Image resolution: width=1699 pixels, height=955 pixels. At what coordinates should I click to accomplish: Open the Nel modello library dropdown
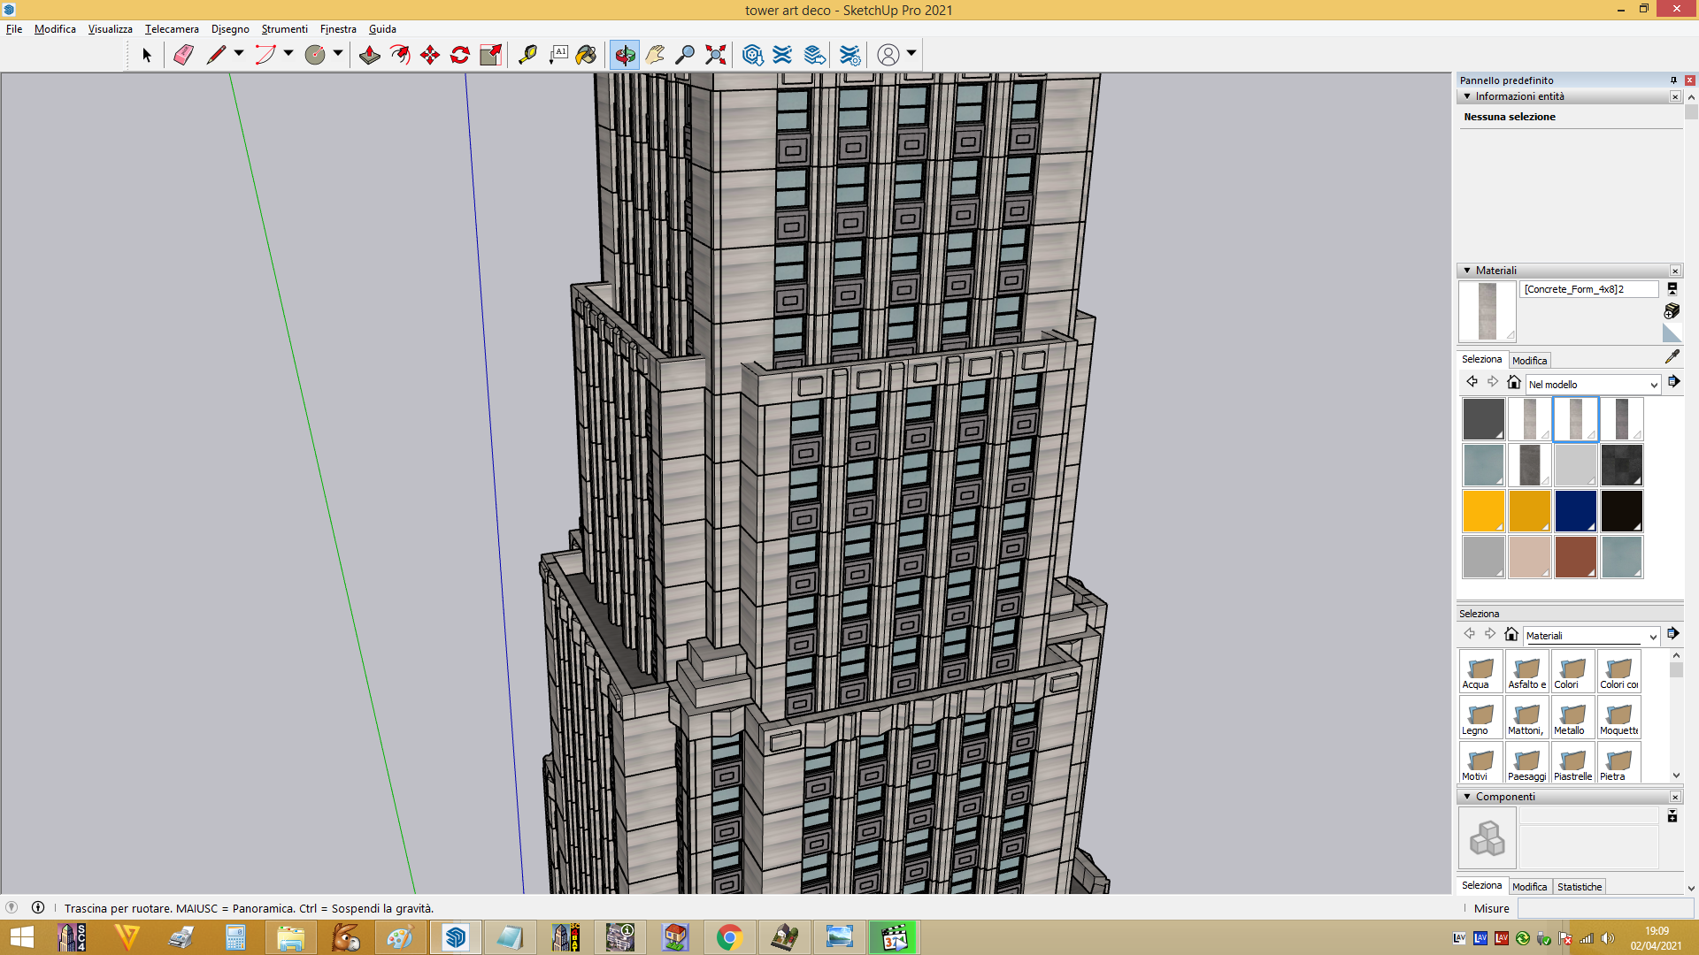tap(1593, 385)
